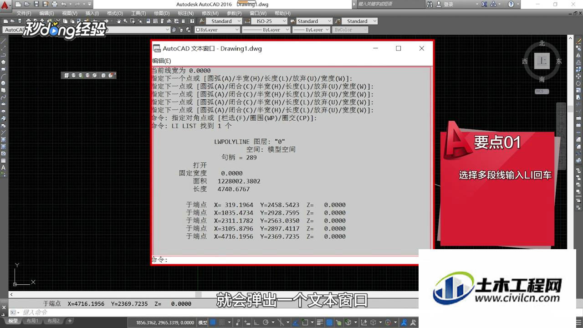The image size is (583, 328).
Task: Toggle 2D object snap in status bar
Action: (x=305, y=323)
